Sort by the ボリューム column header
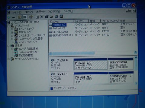145x108 pixels. [61, 21]
